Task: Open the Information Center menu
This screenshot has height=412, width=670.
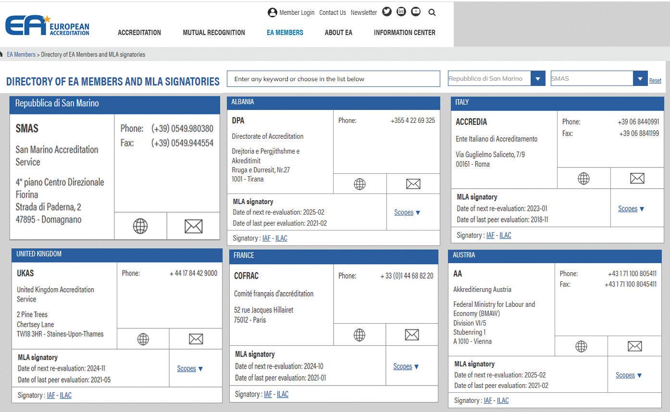Action: 405,33
